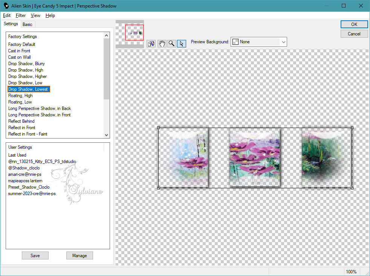Select the mapieaposs lantern setting
This screenshot has width=370, height=276.
click(x=25, y=180)
